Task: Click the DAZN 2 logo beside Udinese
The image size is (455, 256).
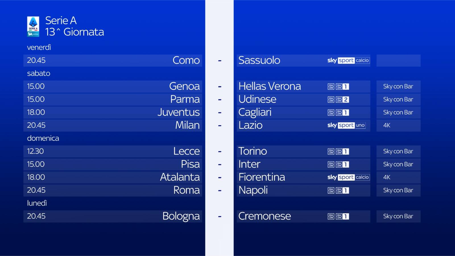Action: click(338, 100)
